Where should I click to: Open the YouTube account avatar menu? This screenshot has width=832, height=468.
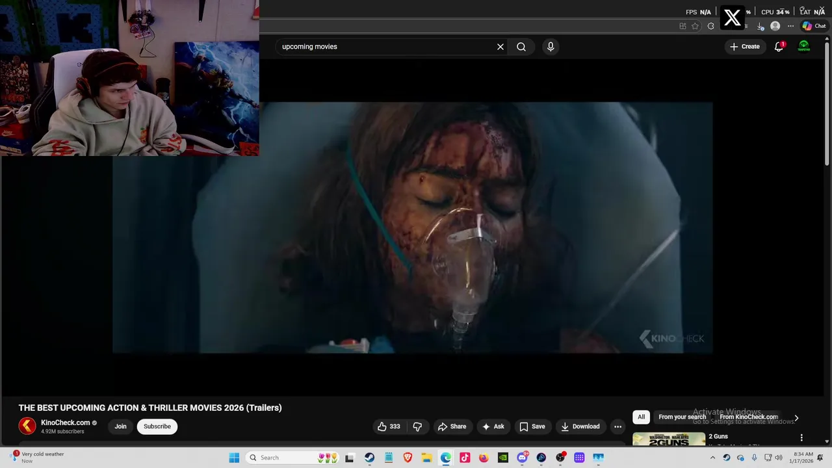(804, 47)
